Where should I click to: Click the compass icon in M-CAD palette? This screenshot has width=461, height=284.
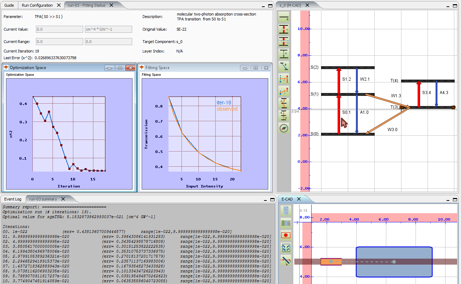[x=284, y=128]
